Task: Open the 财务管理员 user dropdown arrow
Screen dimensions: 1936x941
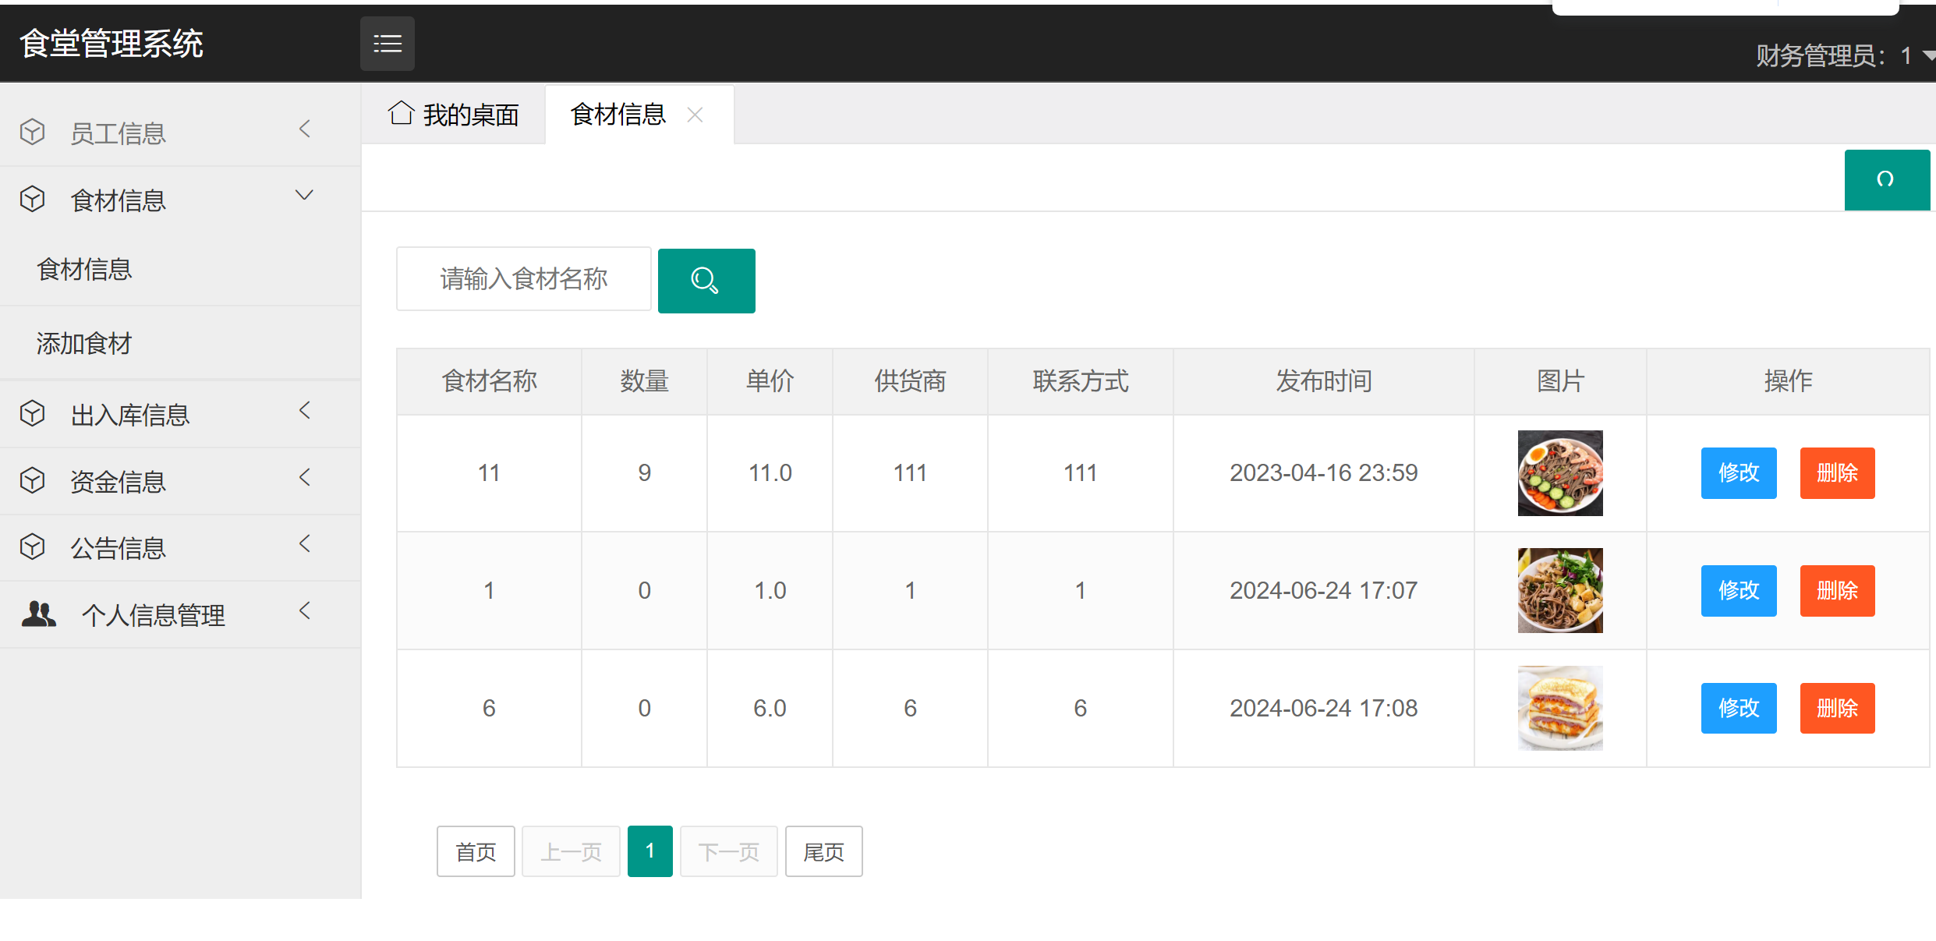Action: coord(1928,56)
